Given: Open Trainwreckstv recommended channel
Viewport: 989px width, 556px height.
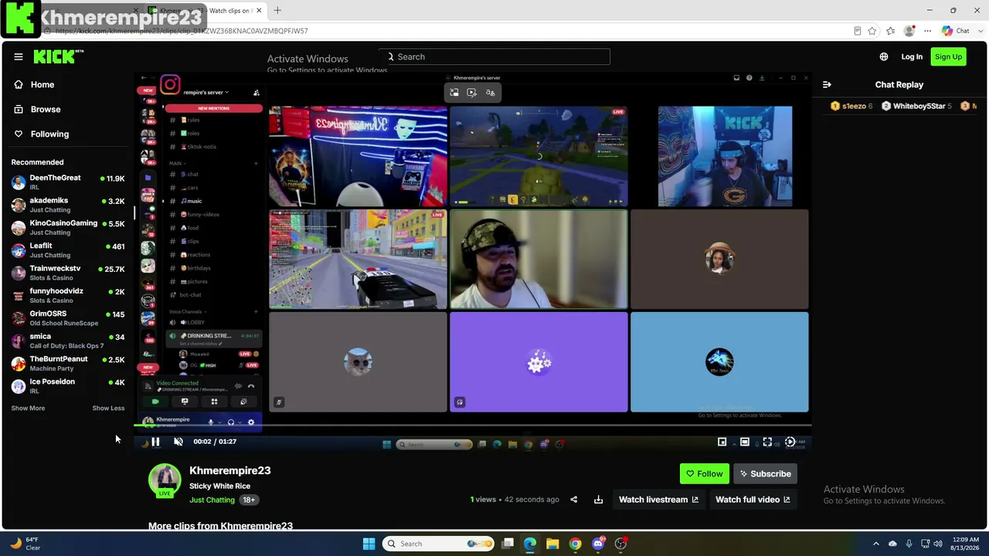Looking at the screenshot, I should 68,273.
